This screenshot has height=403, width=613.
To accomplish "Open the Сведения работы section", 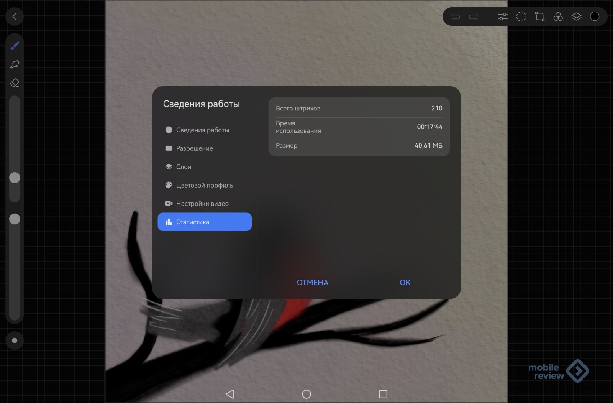I will click(x=205, y=130).
